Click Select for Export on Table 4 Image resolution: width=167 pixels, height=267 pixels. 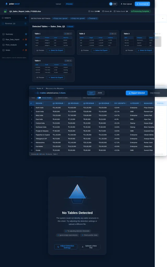tap(56, 77)
